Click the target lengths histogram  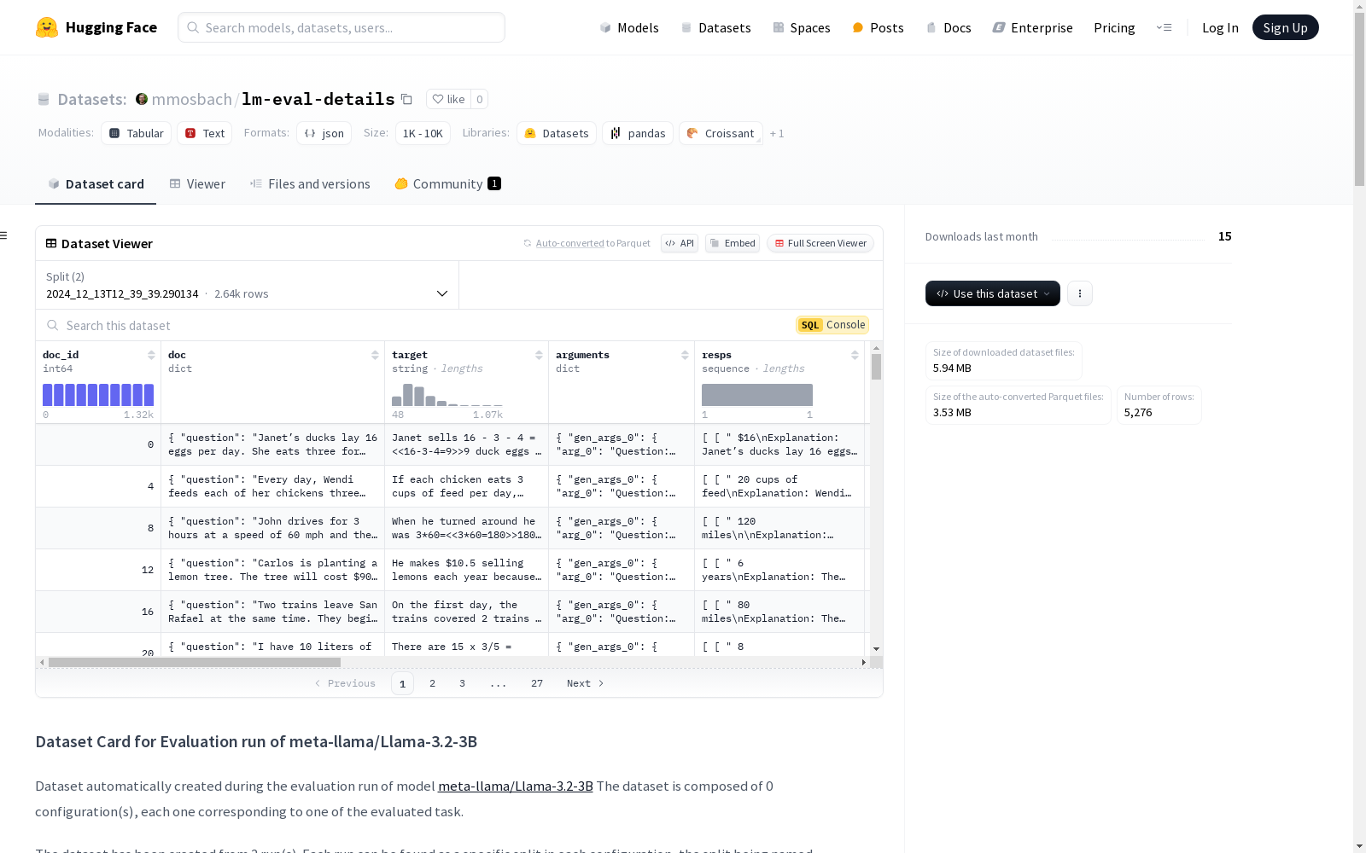(447, 395)
